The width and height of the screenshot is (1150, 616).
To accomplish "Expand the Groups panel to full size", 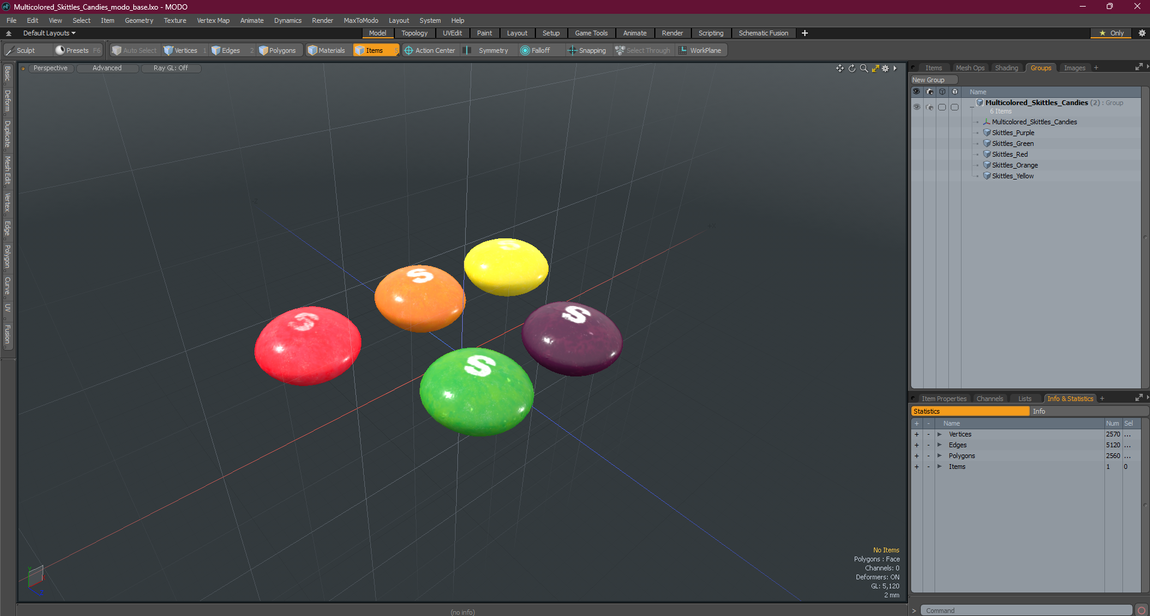I will (1139, 67).
